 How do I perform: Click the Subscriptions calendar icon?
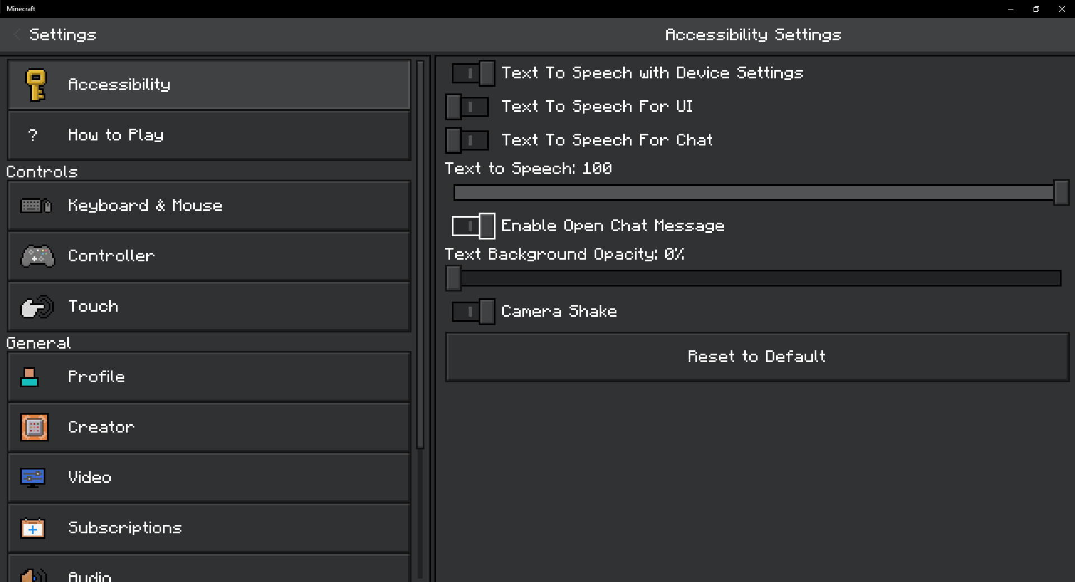[32, 528]
